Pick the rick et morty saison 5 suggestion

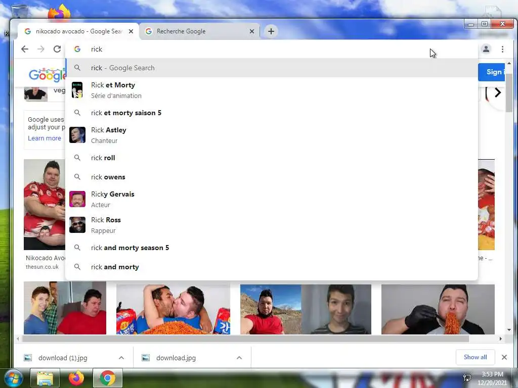272,113
